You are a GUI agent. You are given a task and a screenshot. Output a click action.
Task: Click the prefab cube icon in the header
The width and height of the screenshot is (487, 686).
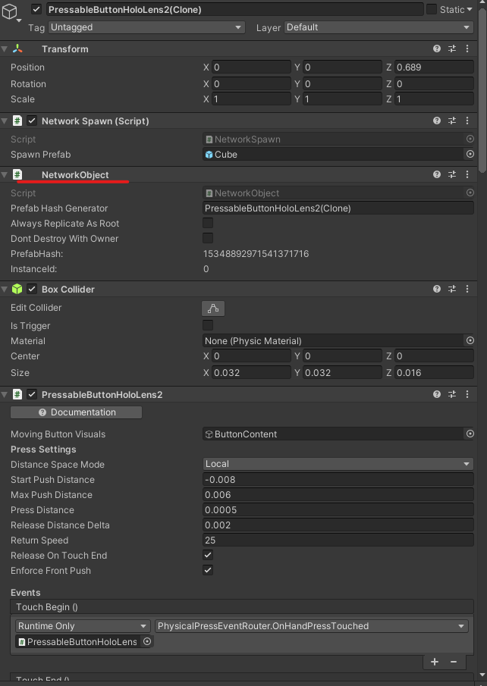click(x=9, y=9)
